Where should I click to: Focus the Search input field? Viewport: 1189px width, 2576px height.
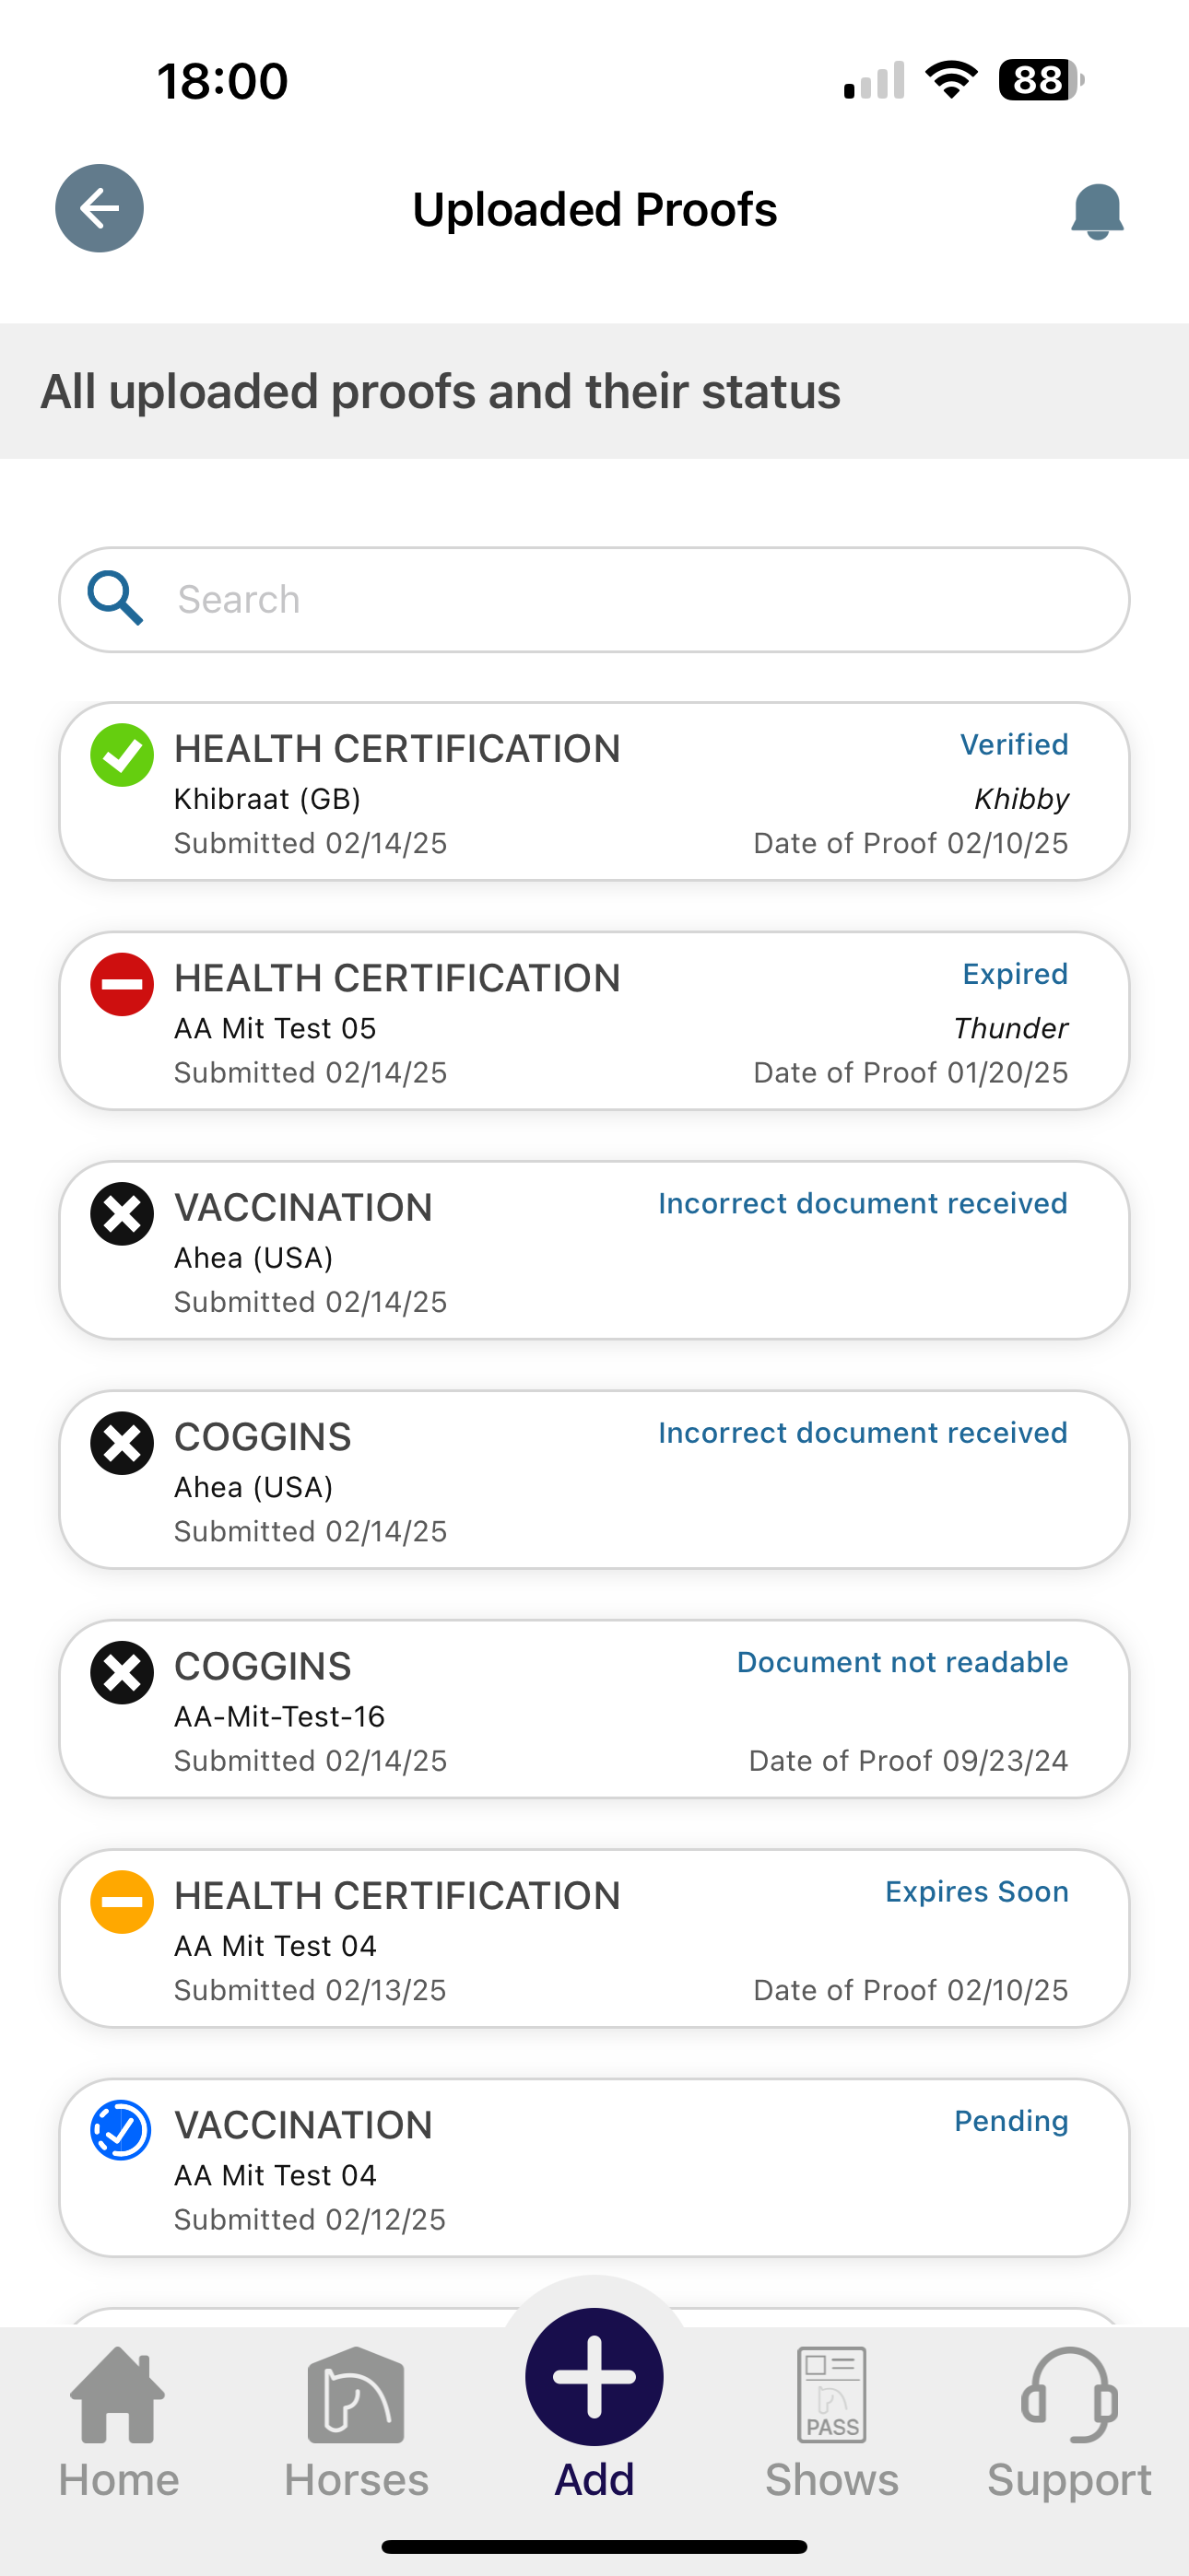pos(594,599)
